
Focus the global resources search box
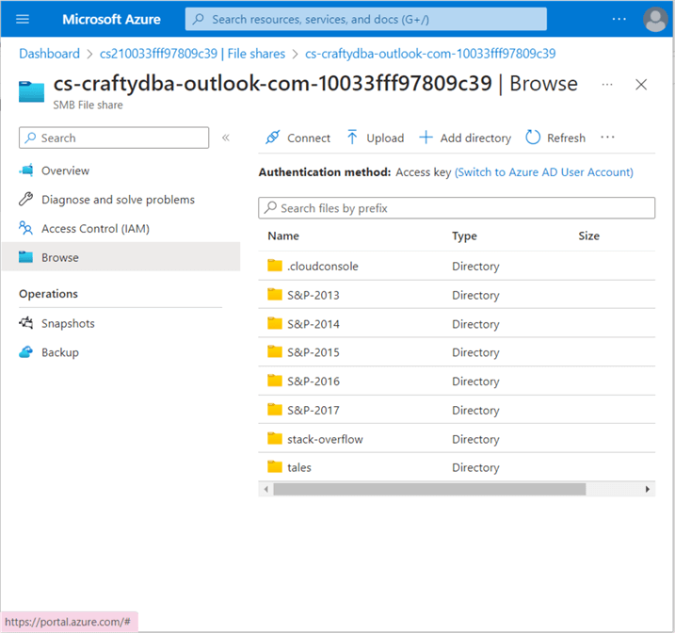[366, 20]
